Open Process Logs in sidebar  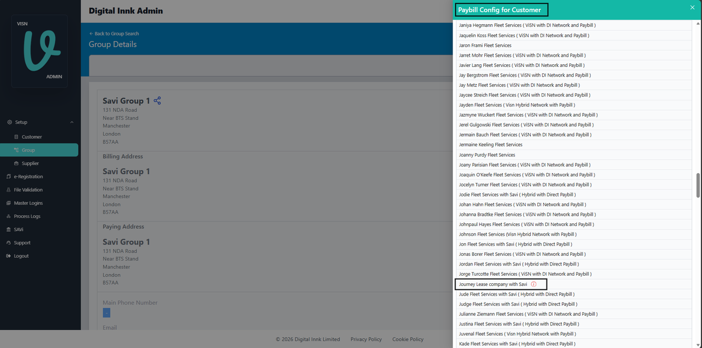click(27, 216)
